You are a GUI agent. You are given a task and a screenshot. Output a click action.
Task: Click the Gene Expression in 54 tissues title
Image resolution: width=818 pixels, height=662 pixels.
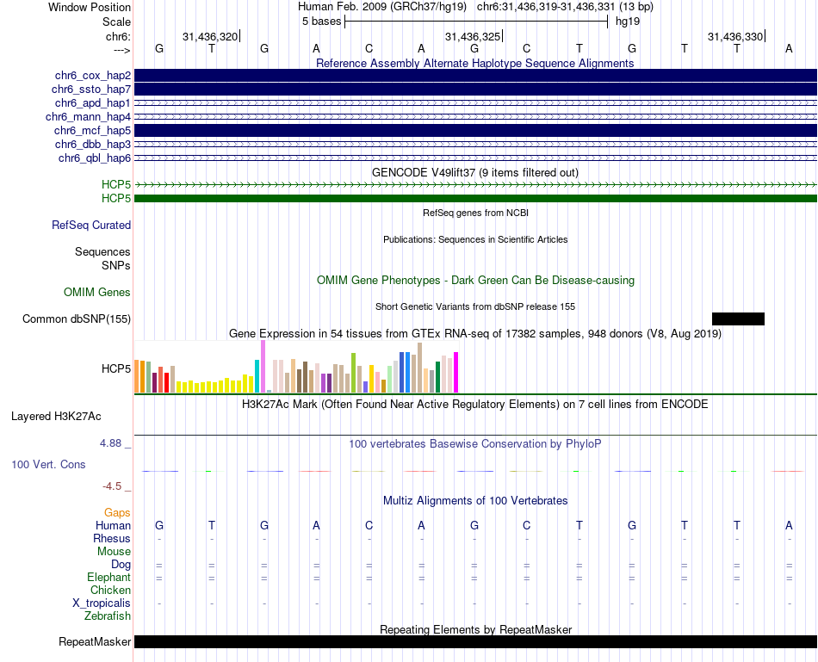click(x=475, y=333)
